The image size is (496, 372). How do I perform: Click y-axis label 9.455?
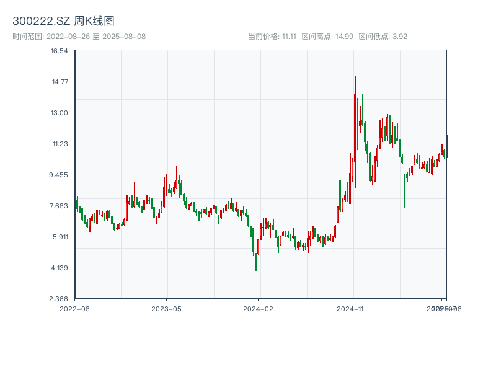point(58,175)
